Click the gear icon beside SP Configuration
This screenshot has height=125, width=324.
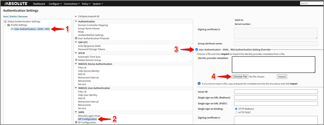tap(76, 122)
